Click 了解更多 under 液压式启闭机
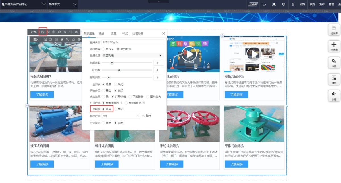This screenshot has width=341, height=183. pos(42,164)
